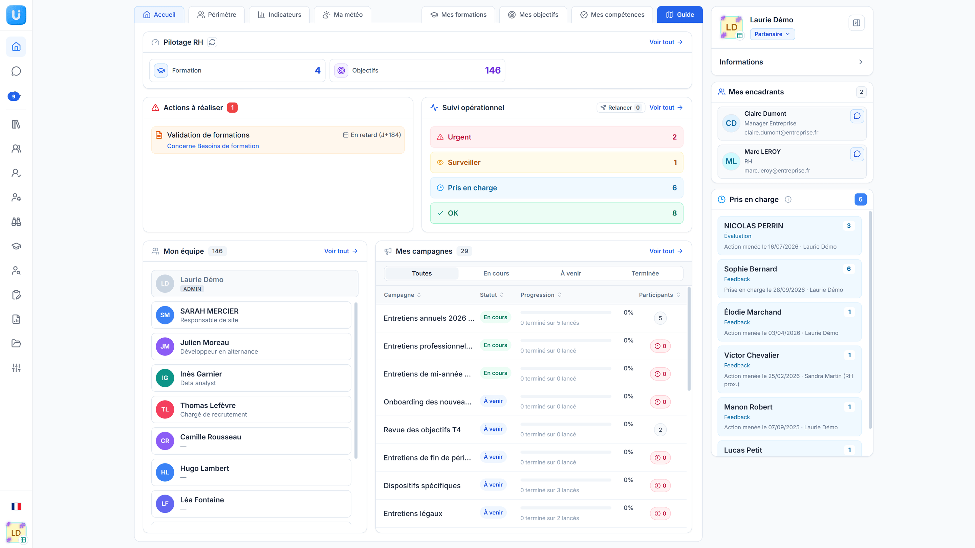Image resolution: width=975 pixels, height=548 pixels.
Task: Refresh the Pilotage RH panel
Action: click(x=212, y=42)
